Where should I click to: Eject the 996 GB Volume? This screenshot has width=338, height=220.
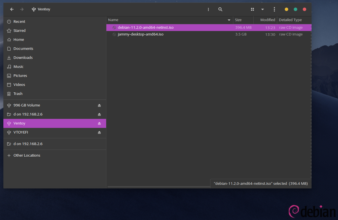click(x=99, y=105)
